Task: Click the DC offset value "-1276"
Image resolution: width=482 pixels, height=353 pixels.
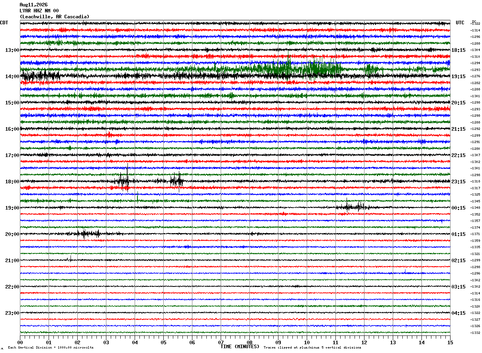Action: (475, 76)
